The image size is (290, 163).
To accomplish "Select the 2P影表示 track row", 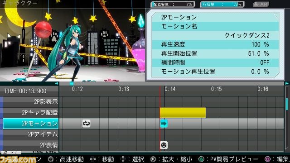I will 31,101.
